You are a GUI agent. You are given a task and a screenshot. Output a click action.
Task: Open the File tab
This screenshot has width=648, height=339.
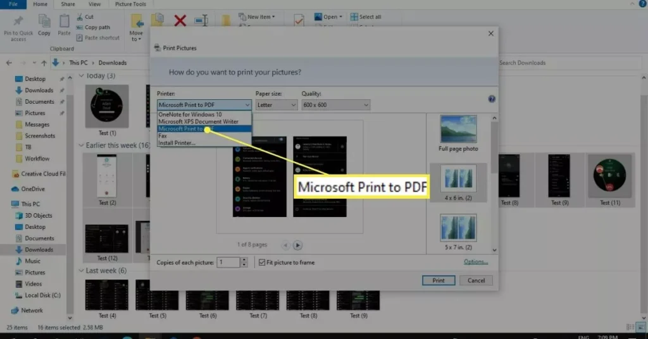pos(13,4)
